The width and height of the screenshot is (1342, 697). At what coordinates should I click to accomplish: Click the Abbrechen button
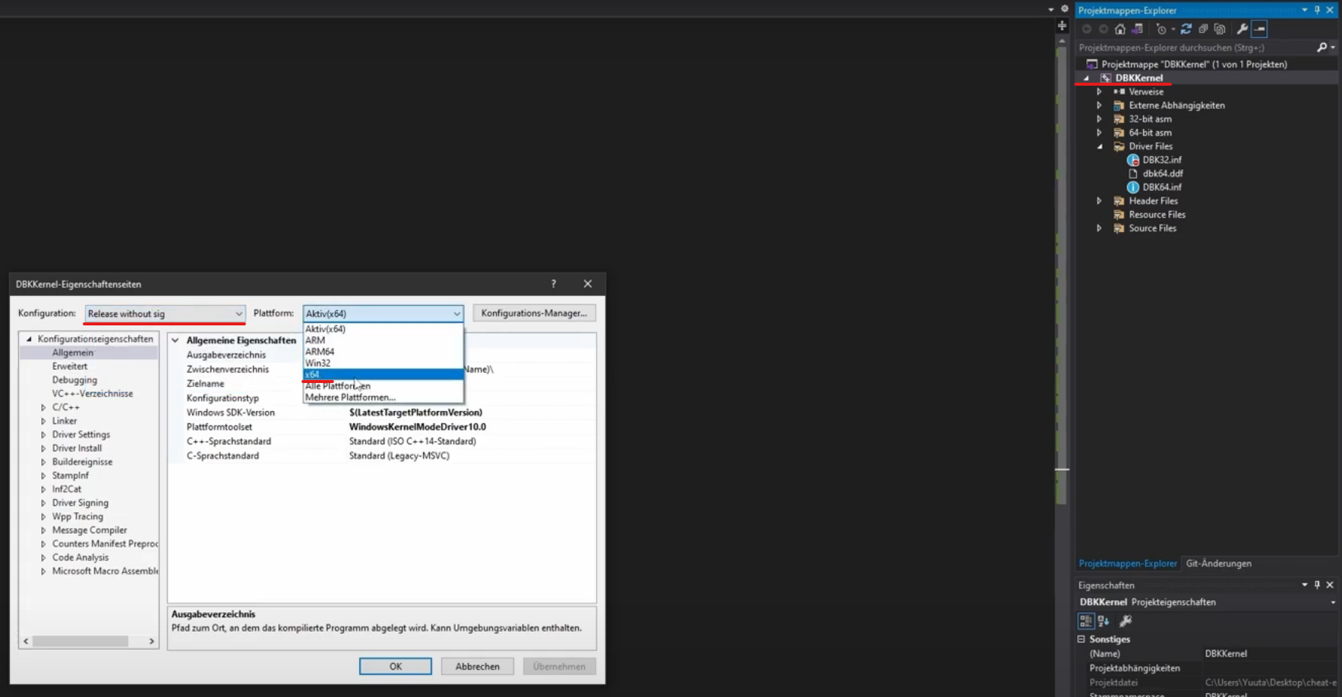[x=478, y=667]
